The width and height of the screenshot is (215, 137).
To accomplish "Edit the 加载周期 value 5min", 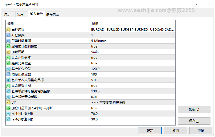I will click(133, 52).
